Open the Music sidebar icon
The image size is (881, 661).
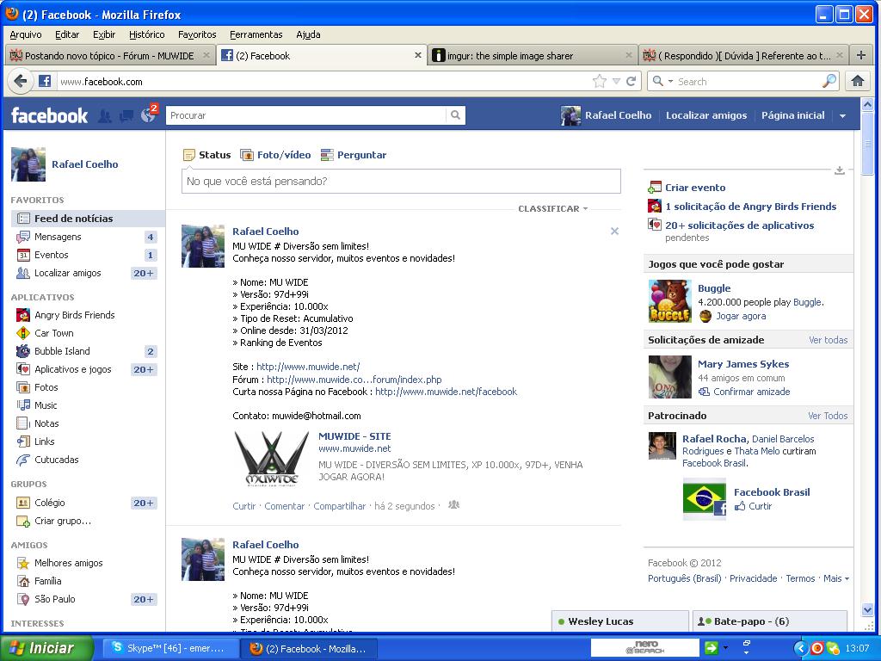pos(23,405)
